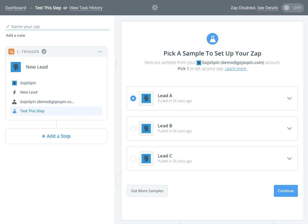This screenshot has height=224, width=308.
Task: Click 'Pick A Sample To Set Up Your Zap' heading
Action: (212, 54)
